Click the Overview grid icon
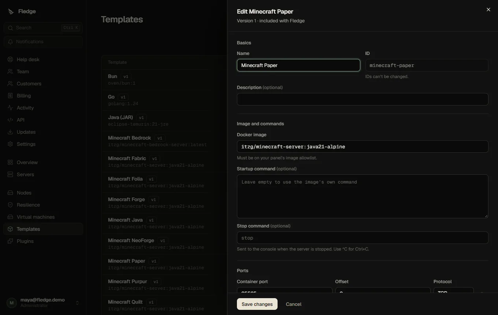The width and height of the screenshot is (498, 315). [x=10, y=162]
